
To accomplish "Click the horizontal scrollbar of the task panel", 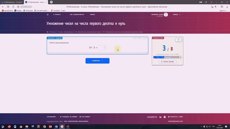I will 97,53.
